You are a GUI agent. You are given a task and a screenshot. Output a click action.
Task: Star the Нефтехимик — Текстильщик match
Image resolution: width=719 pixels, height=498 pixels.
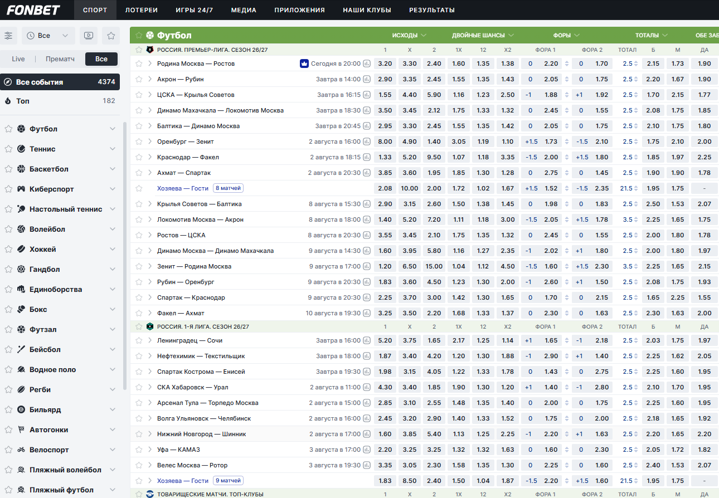139,356
